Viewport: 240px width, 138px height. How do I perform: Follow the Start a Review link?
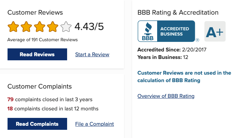tap(92, 55)
